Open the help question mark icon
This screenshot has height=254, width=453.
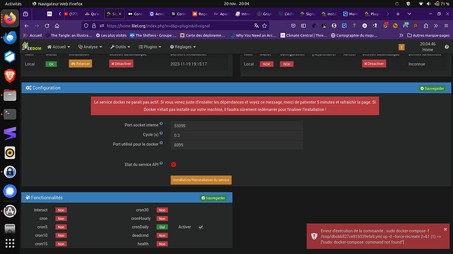click(446, 46)
